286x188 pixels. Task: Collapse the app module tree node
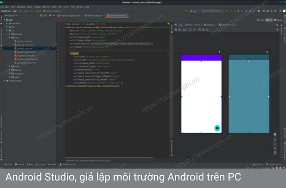click(5, 20)
